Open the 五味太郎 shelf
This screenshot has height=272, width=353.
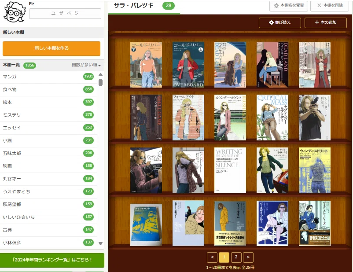[x=48, y=153]
